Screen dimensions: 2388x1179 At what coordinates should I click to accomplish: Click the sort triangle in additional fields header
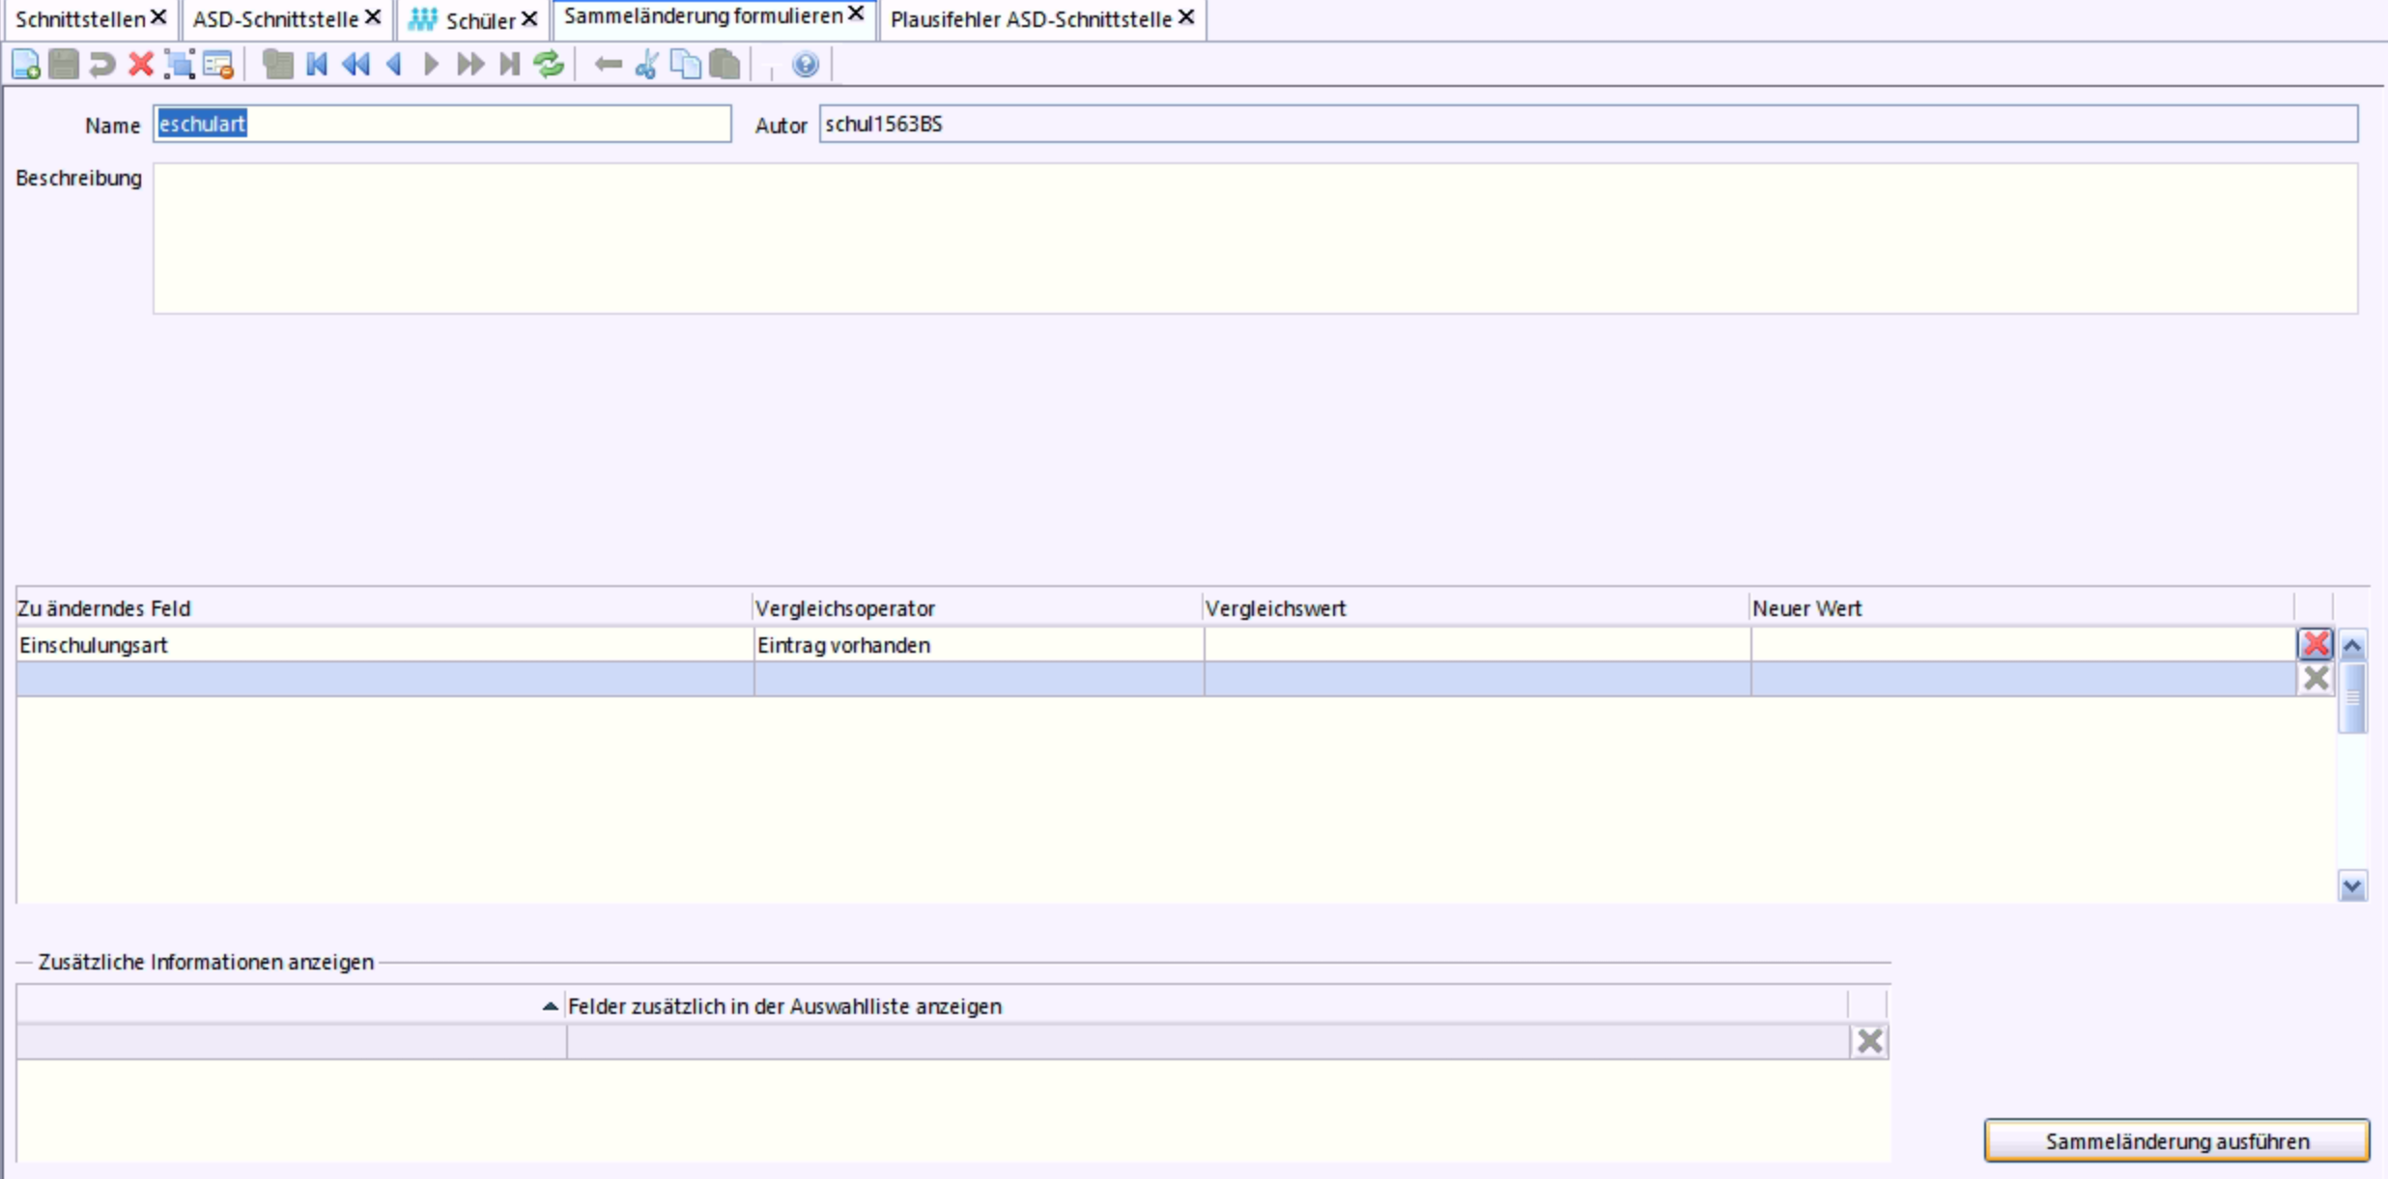pos(550,1006)
